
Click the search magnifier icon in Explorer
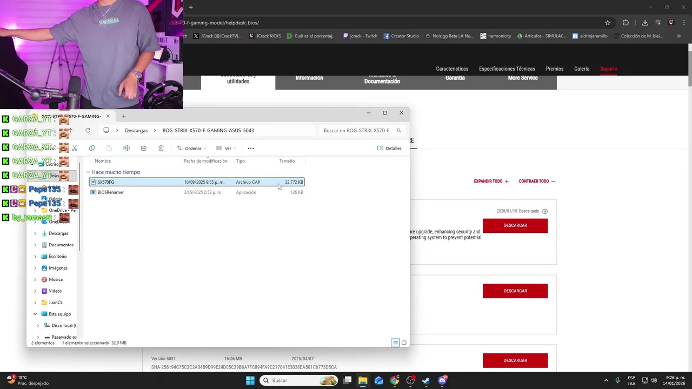[399, 130]
